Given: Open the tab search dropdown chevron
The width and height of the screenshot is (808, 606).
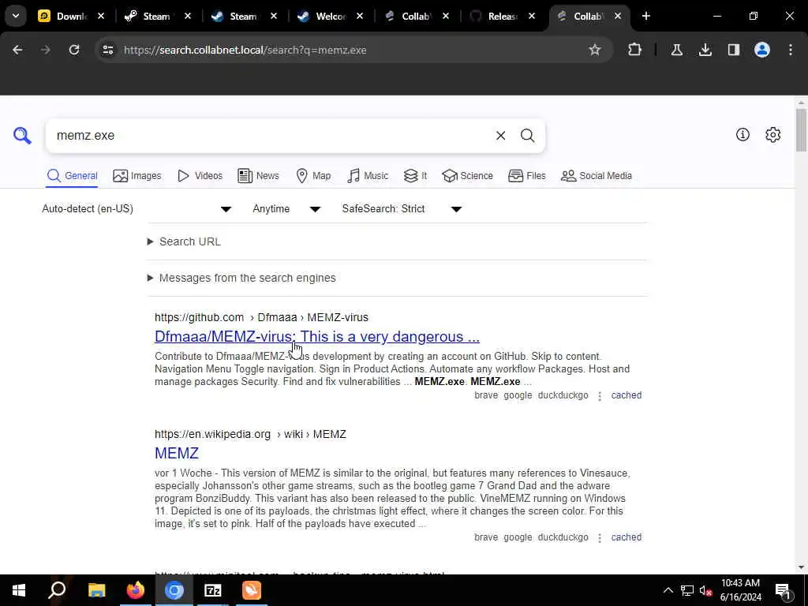Looking at the screenshot, I should pos(16,16).
